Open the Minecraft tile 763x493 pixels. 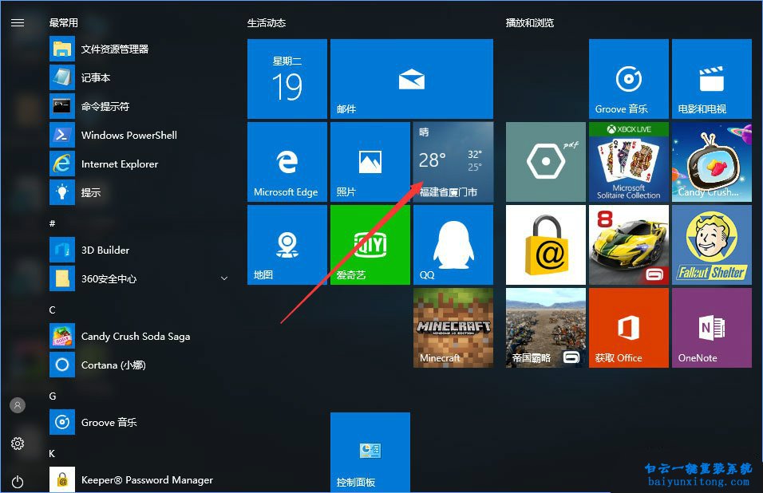pyautogui.click(x=453, y=327)
